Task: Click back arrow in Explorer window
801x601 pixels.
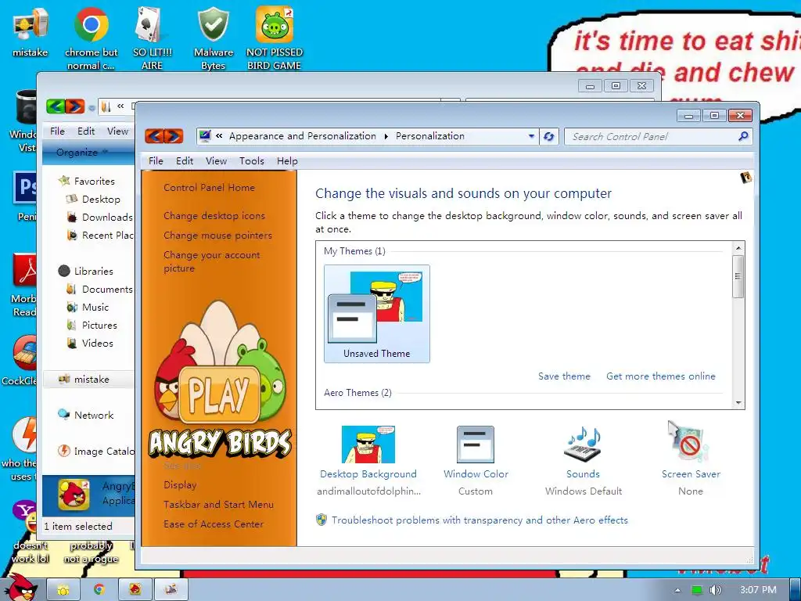Action: point(56,106)
